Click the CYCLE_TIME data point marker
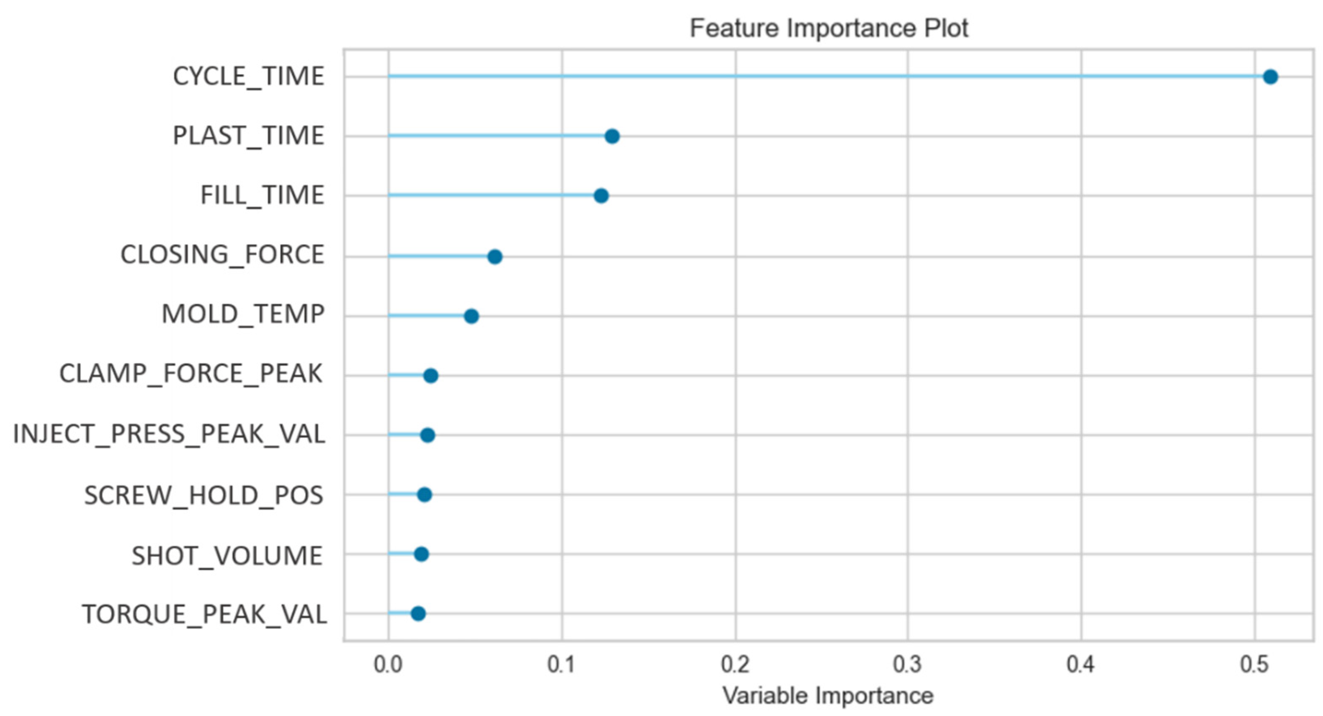This screenshot has height=716, width=1323. tap(1270, 77)
